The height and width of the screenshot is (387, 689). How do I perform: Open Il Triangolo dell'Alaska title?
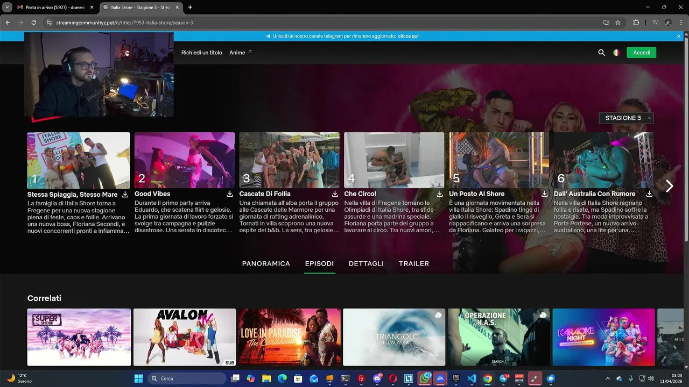pos(394,337)
